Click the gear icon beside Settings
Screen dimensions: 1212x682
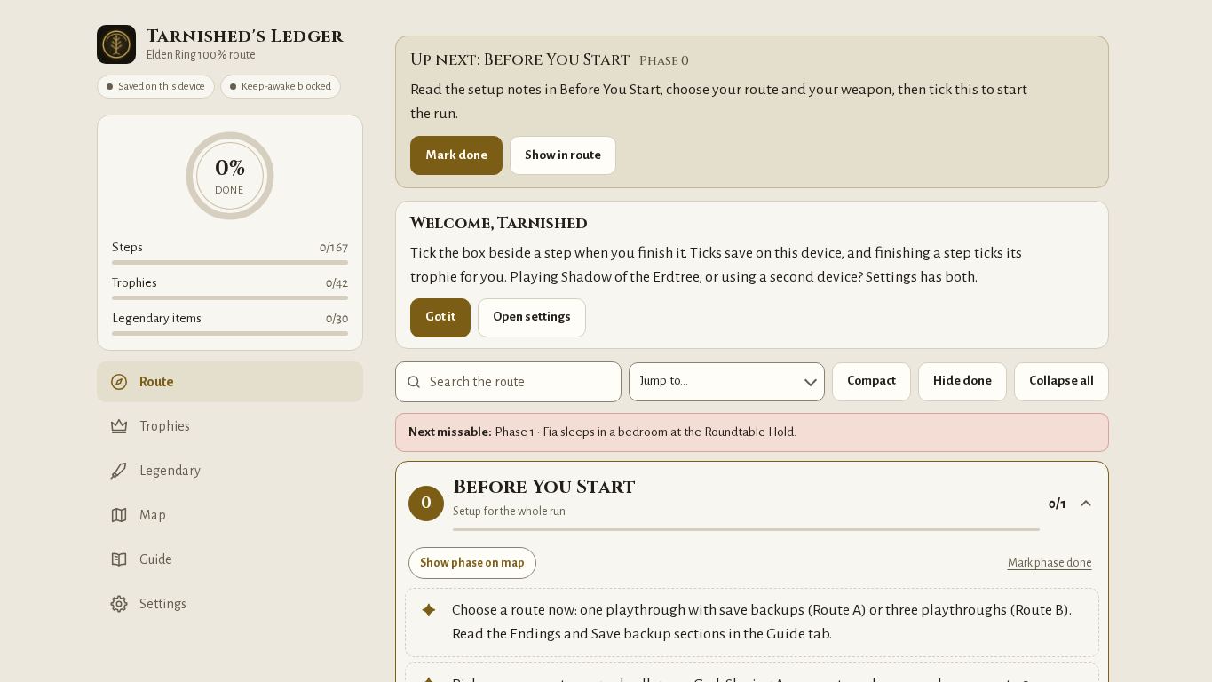(x=119, y=604)
